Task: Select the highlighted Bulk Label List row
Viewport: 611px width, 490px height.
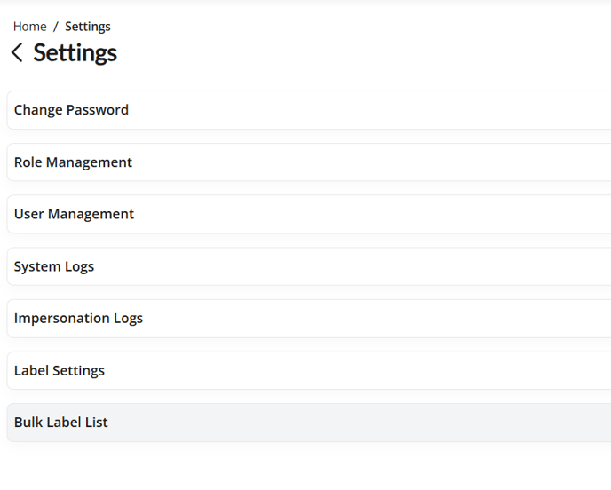Action: [x=309, y=423]
